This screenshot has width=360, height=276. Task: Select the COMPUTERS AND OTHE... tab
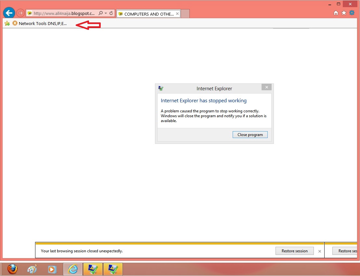point(148,14)
